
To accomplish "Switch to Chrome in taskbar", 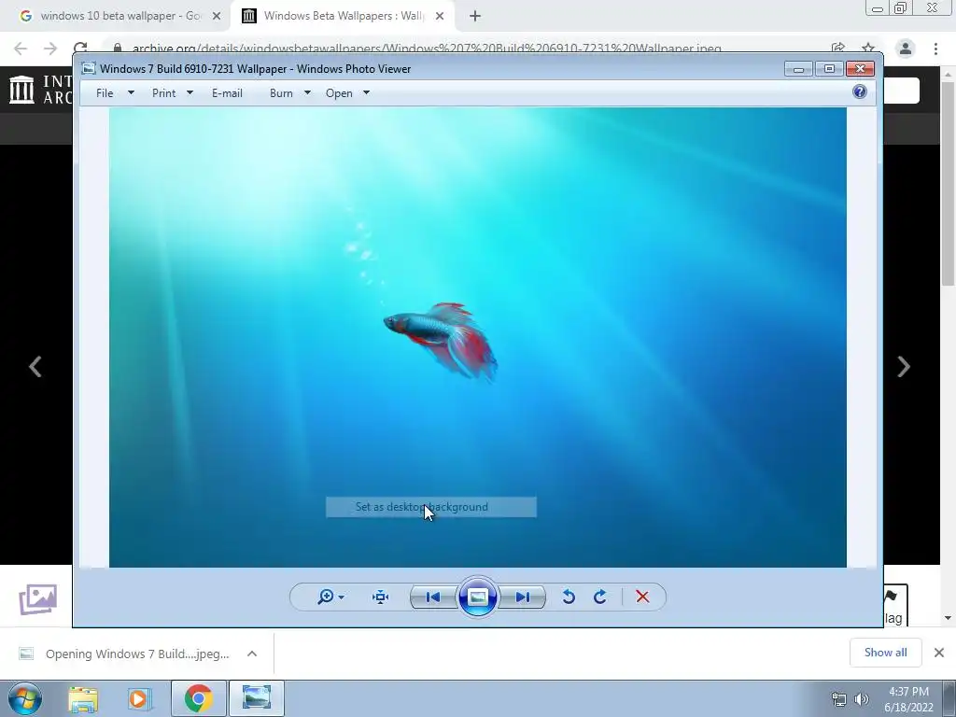I will [x=198, y=698].
